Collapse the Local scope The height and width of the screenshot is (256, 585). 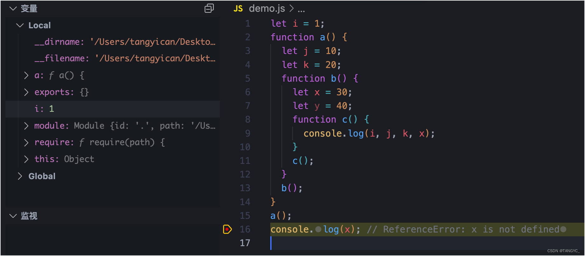point(20,25)
